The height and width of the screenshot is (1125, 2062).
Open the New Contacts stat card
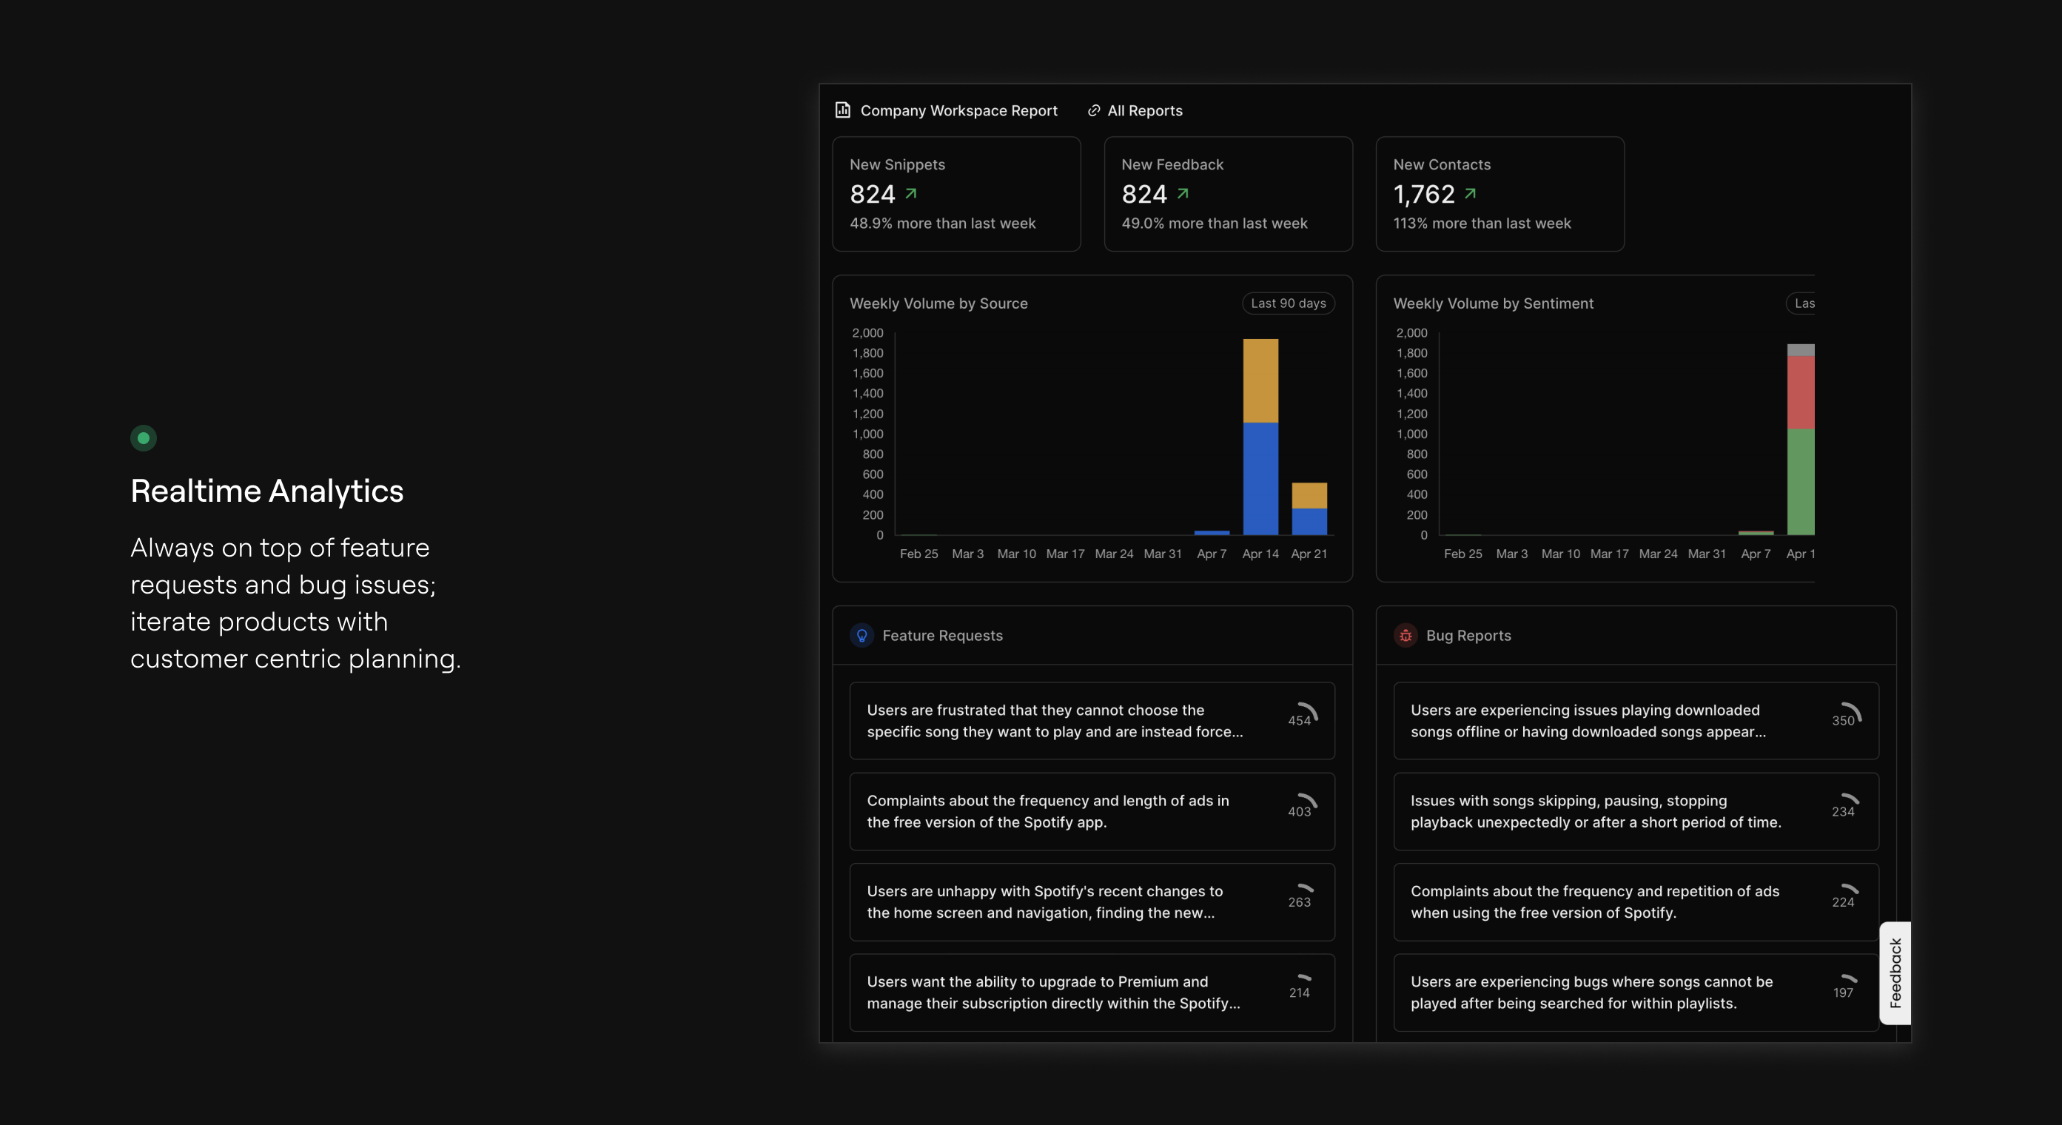click(x=1500, y=194)
